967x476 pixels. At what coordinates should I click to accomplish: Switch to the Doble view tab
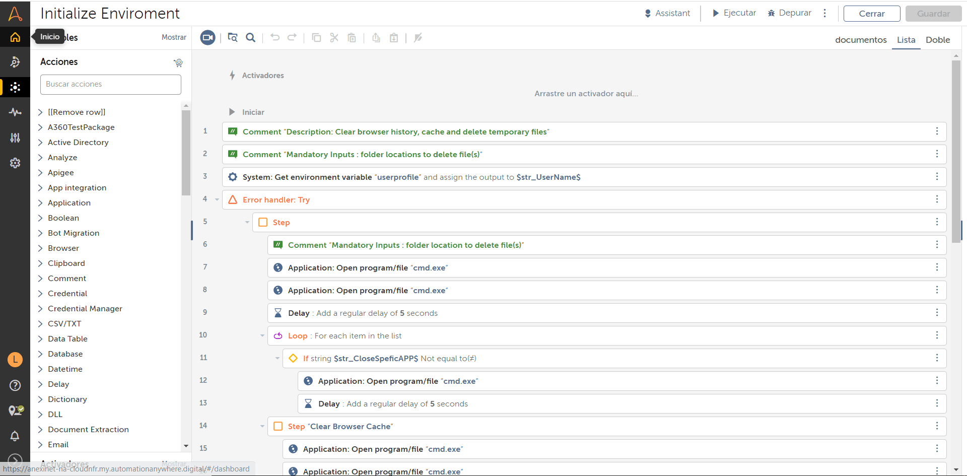pos(938,40)
